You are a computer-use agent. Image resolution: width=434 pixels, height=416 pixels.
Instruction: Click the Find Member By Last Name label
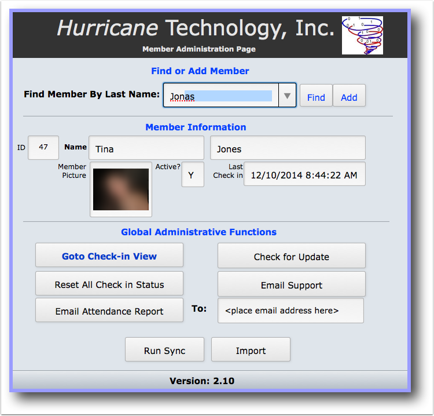coord(91,94)
